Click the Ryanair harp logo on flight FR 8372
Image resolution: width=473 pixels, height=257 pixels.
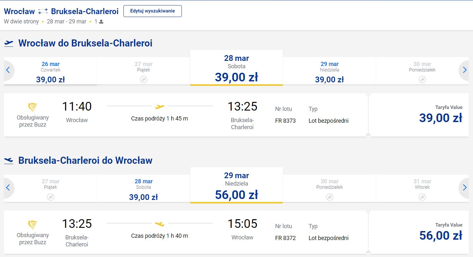[33, 225]
